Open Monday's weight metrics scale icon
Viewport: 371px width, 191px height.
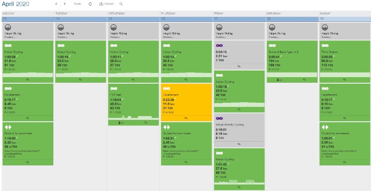pyautogui.click(x=8, y=27)
